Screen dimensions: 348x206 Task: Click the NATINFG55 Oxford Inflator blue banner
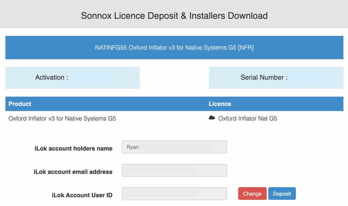[174, 48]
